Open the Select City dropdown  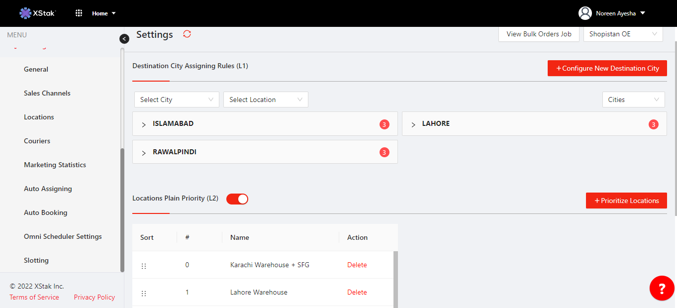pyautogui.click(x=177, y=100)
